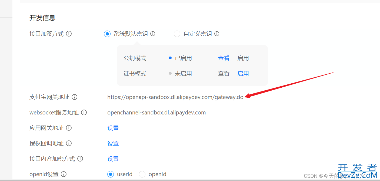Screen dimensions: 380x181
Task: Click the 应用网关地址 label
Action: 46,128
